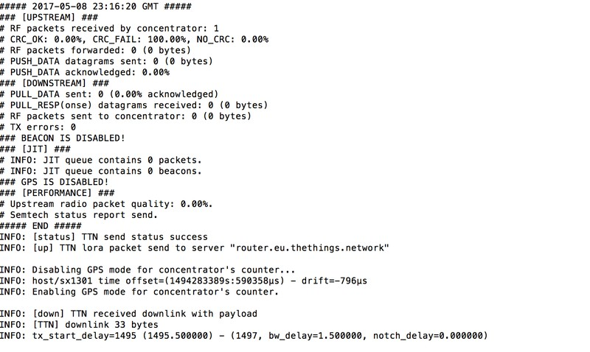Select the PUSH_DATA datagrams sent line
The height and width of the screenshot is (352, 590).
(106, 61)
